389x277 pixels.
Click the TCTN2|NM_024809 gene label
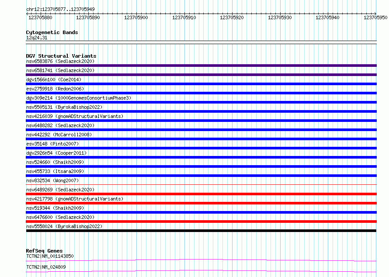pos(46,267)
